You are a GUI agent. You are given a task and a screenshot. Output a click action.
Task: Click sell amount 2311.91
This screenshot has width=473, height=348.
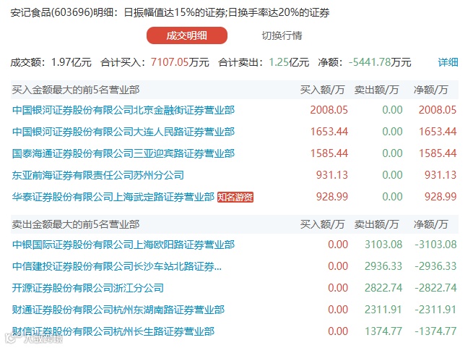pyautogui.click(x=383, y=310)
